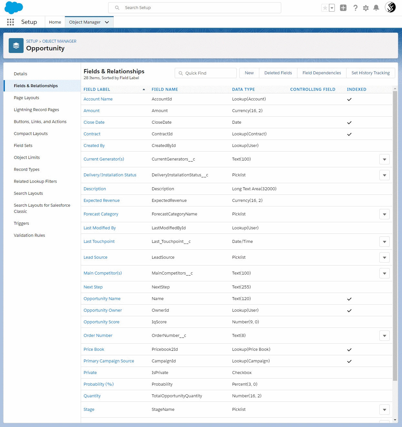The image size is (402, 427).
Task: Open the Probability (%) field
Action: pyautogui.click(x=98, y=384)
